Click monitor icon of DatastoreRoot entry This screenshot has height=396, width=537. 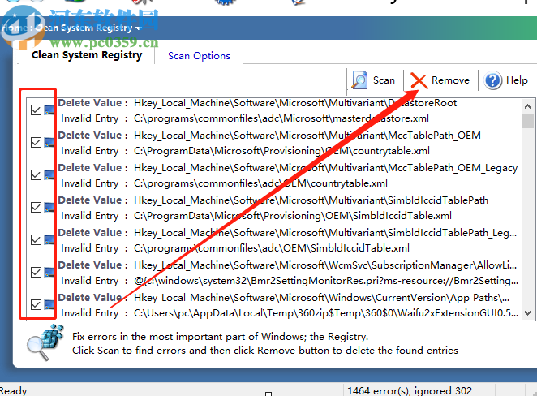click(49, 110)
